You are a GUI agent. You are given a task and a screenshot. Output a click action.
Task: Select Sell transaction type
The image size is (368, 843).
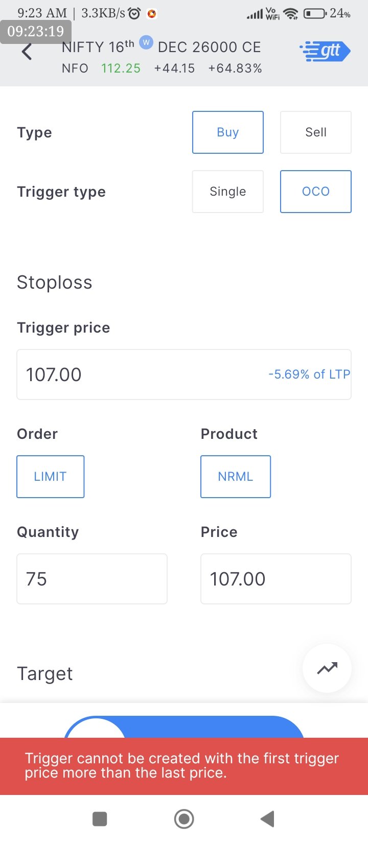tap(315, 132)
